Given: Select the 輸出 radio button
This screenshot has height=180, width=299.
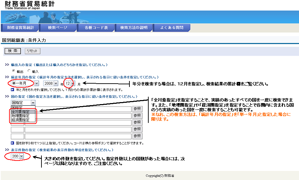Looking at the screenshot, I should 13,71.
